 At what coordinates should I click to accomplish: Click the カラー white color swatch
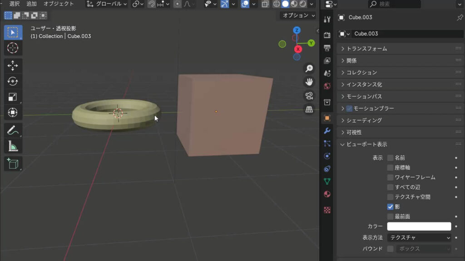(419, 227)
